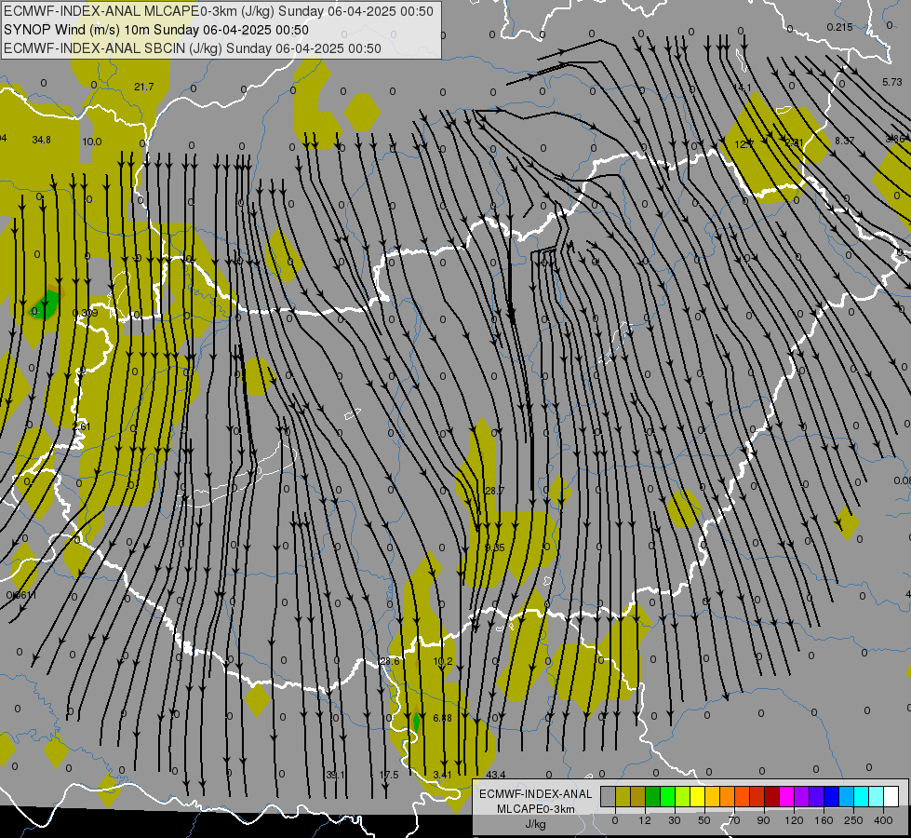Click the 5.73 value on the map
Screen dimensions: 911x838
892,83
